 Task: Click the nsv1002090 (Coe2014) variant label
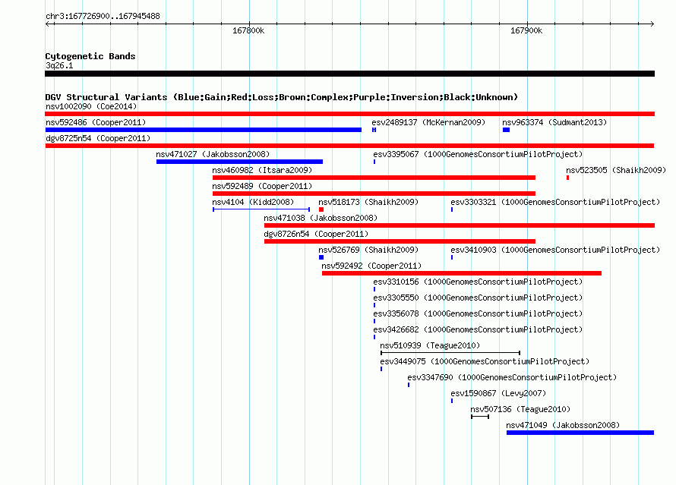click(x=91, y=106)
